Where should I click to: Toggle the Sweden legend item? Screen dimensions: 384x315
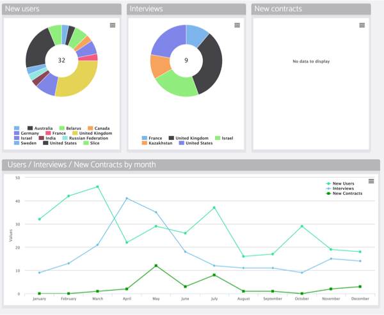click(25, 143)
